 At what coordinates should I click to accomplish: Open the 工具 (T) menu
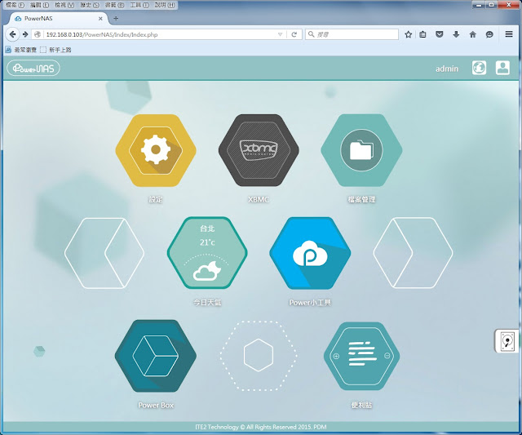tap(139, 5)
